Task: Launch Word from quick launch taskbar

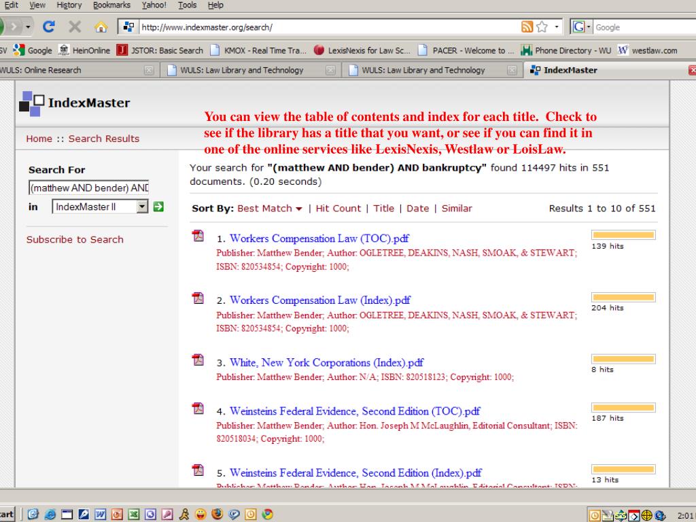Action: (101, 514)
